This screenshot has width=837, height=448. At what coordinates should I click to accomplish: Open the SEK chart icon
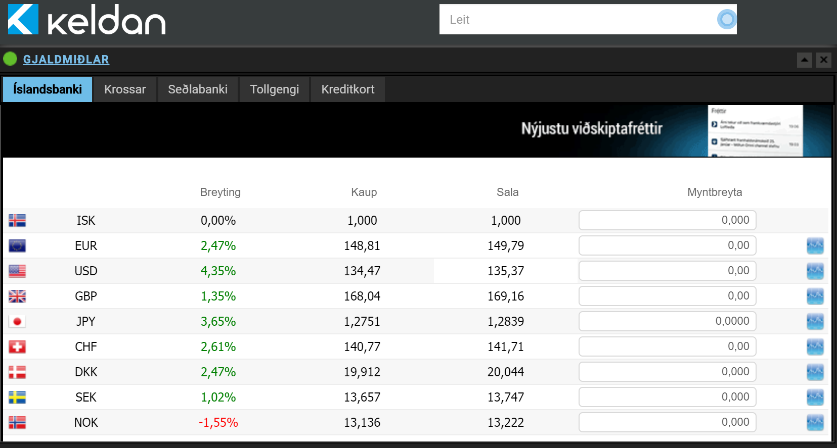click(815, 397)
